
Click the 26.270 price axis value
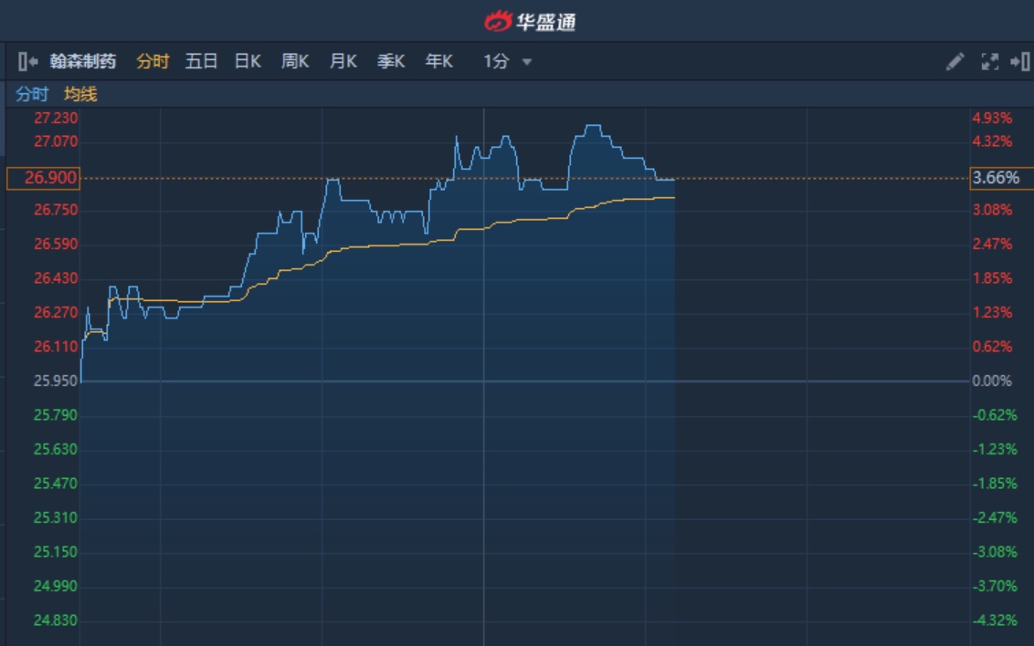pos(56,313)
